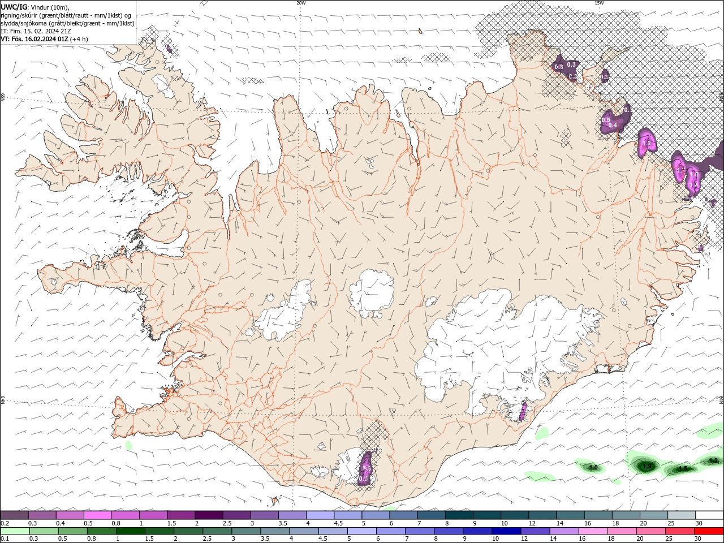Select the pale green 0.1 rain legend swatch
Screen dimensions: 724x543
tap(15, 531)
